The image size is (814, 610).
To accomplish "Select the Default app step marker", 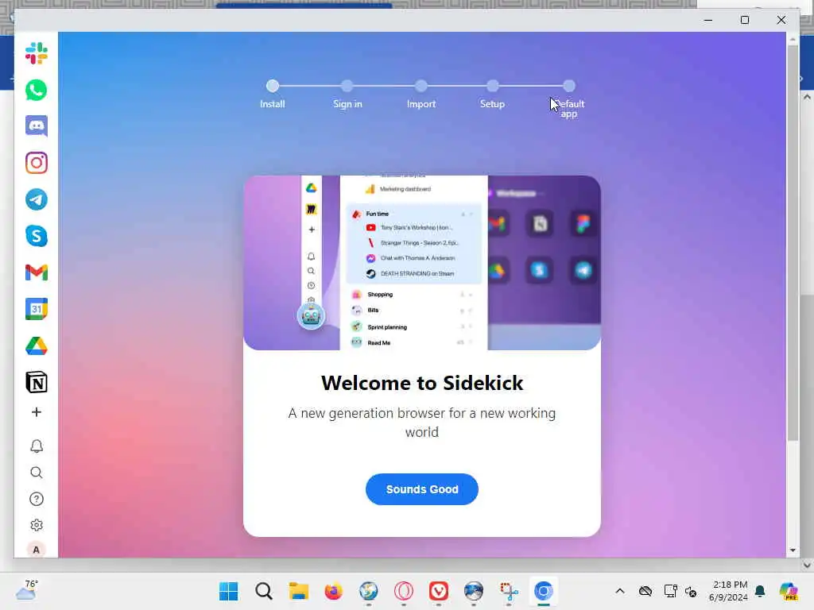I will pos(569,86).
